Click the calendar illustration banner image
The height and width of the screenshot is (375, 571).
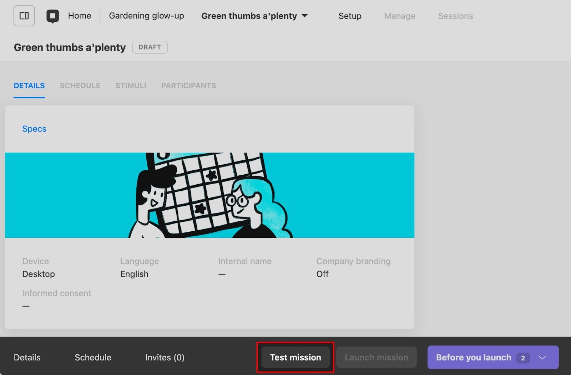pyautogui.click(x=209, y=195)
